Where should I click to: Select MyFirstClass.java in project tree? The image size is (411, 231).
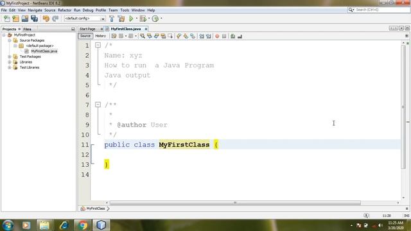click(x=44, y=51)
